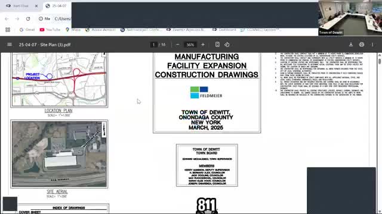Open the browser apps grid
Image resolution: width=382 pixels, height=214 pixels.
(8, 30)
